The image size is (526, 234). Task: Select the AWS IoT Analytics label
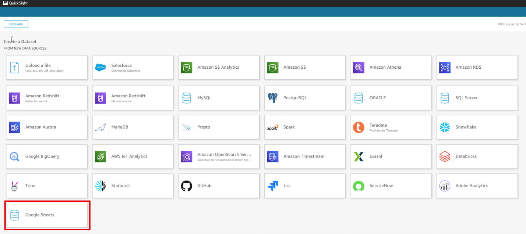click(x=129, y=156)
